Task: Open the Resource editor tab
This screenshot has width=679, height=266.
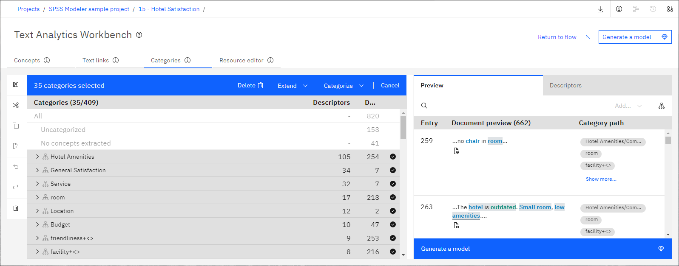Action: [x=241, y=60]
